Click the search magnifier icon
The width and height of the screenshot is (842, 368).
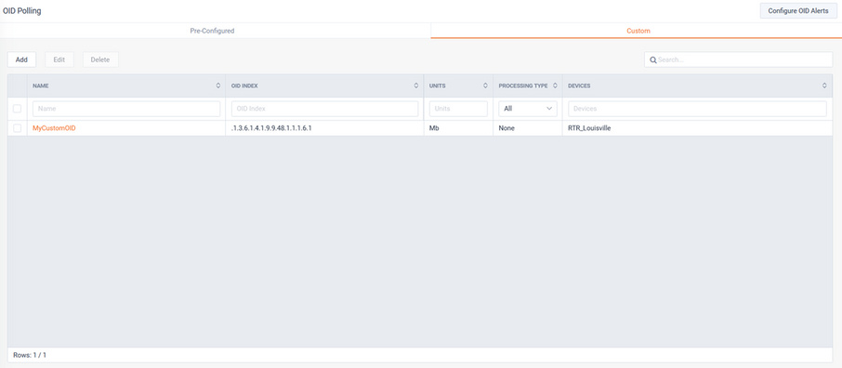coord(653,59)
